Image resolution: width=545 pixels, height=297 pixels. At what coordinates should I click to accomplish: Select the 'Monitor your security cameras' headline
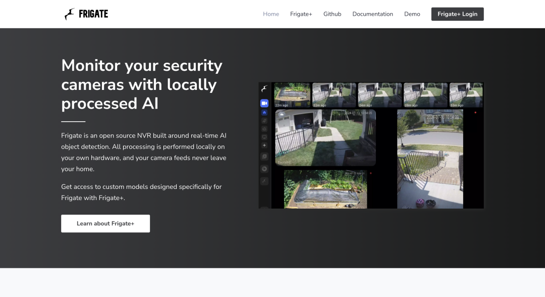pos(142,84)
